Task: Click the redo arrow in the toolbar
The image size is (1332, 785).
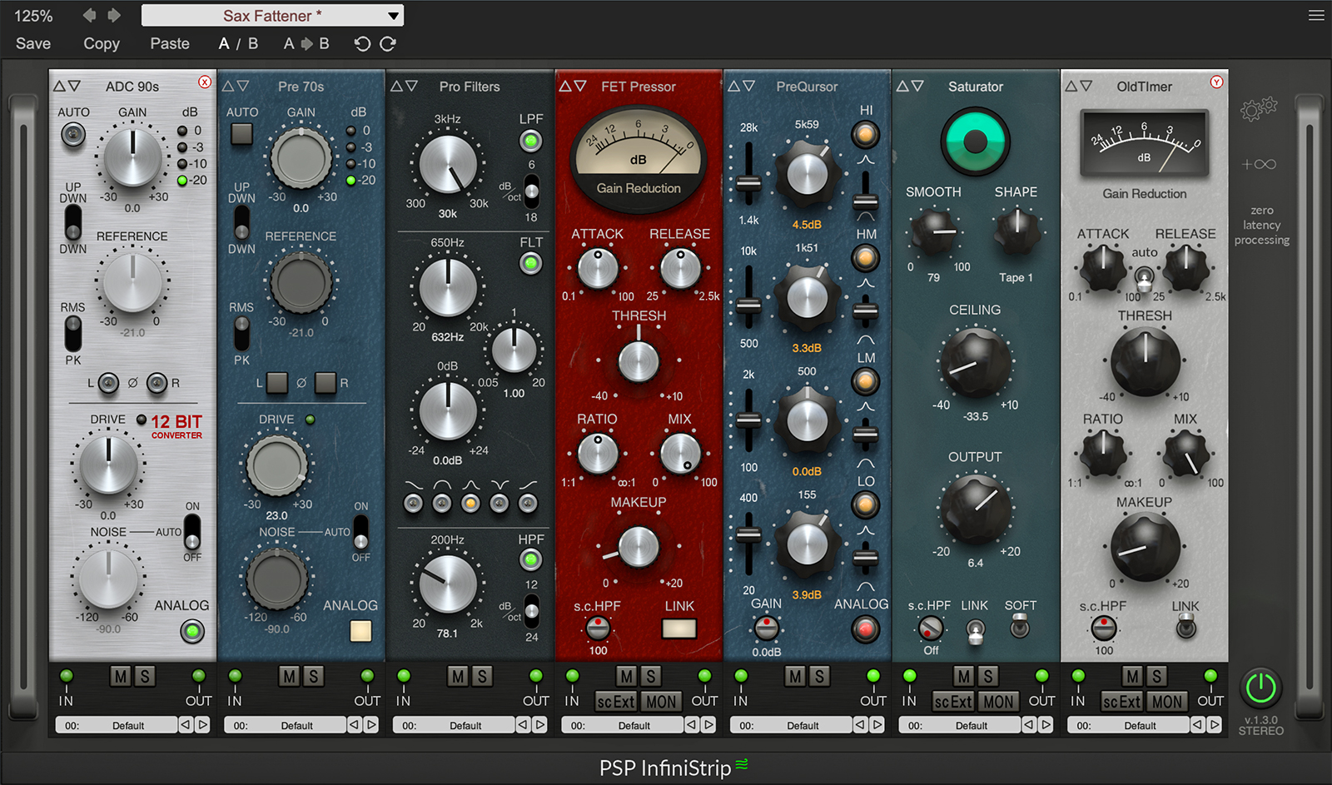Action: tap(388, 43)
